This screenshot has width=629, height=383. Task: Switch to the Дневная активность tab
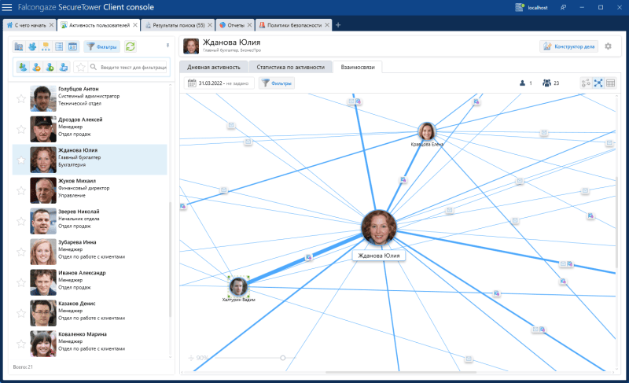214,67
